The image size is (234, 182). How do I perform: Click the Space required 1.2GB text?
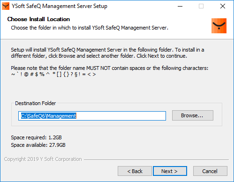[36, 137]
